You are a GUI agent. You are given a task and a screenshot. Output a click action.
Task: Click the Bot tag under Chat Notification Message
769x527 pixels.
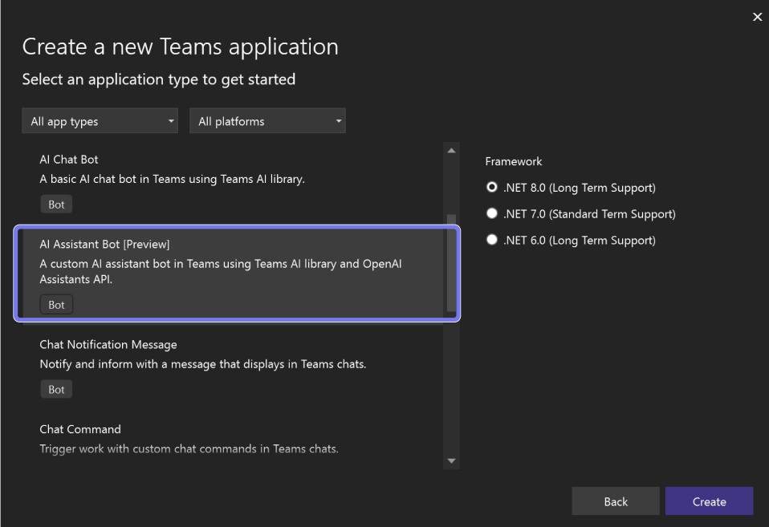[x=56, y=390]
